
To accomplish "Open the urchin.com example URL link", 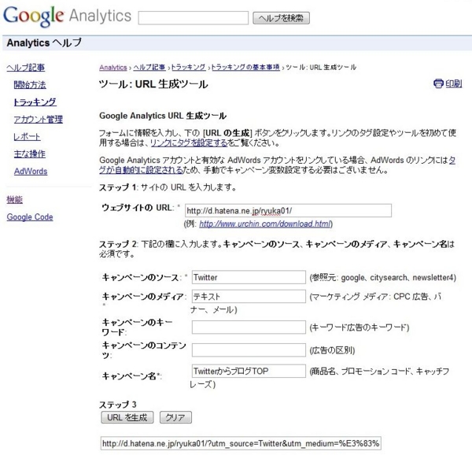I will (265, 224).
